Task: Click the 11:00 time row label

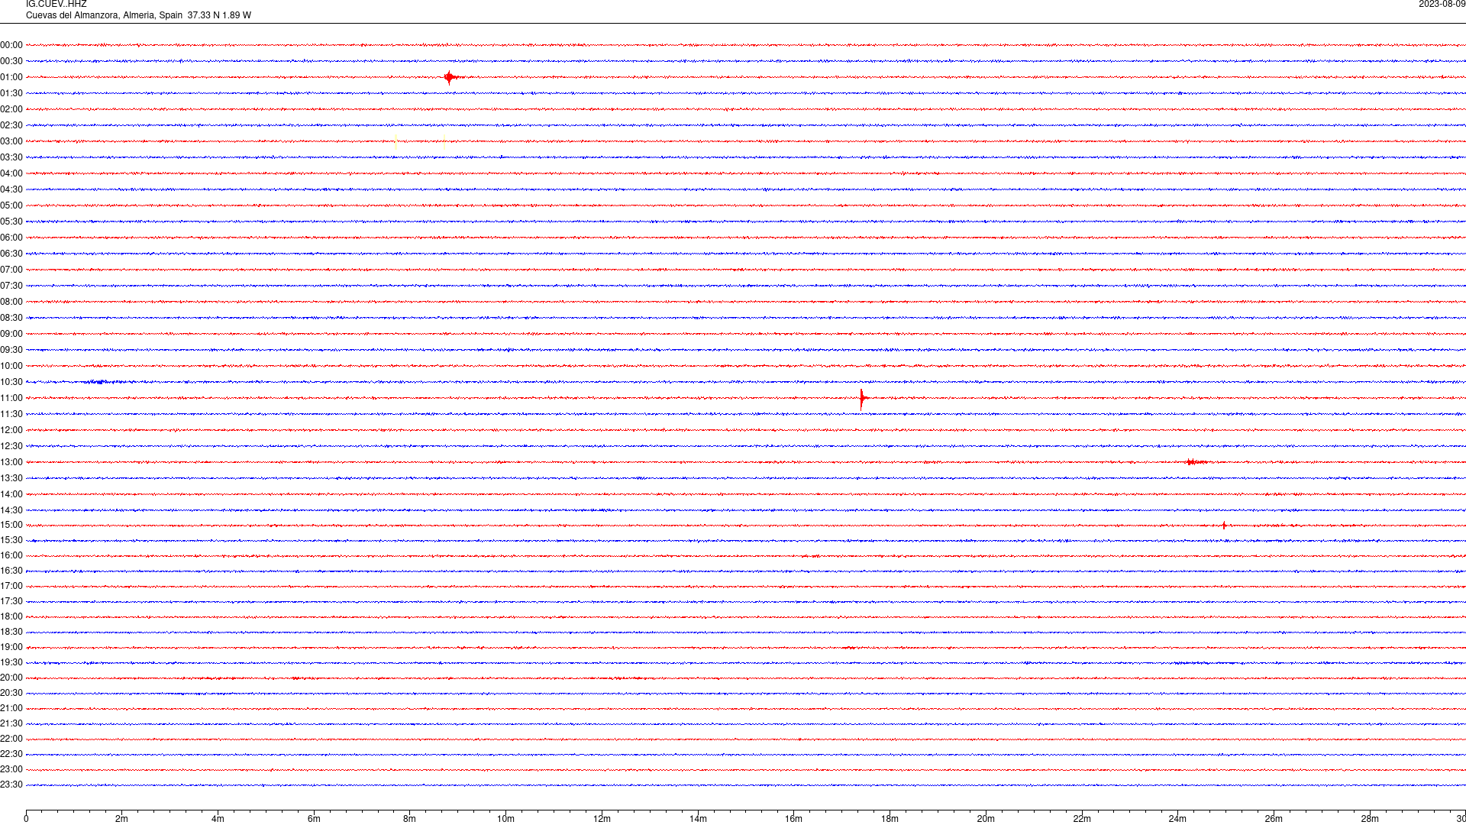Action: click(11, 398)
